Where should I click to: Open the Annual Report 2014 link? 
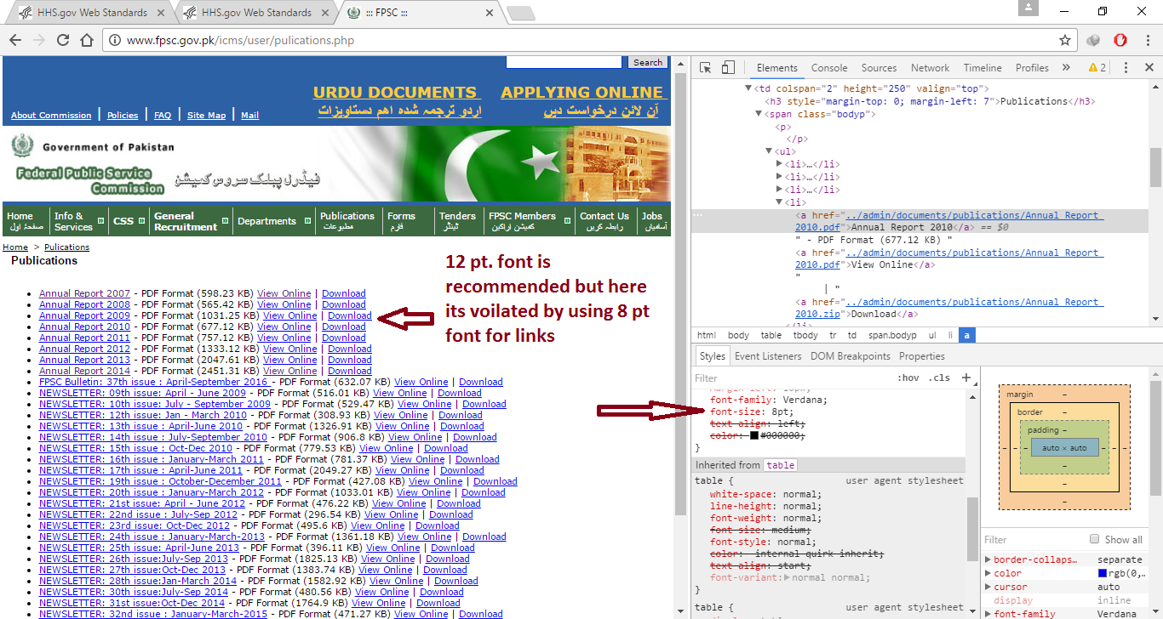(x=84, y=370)
